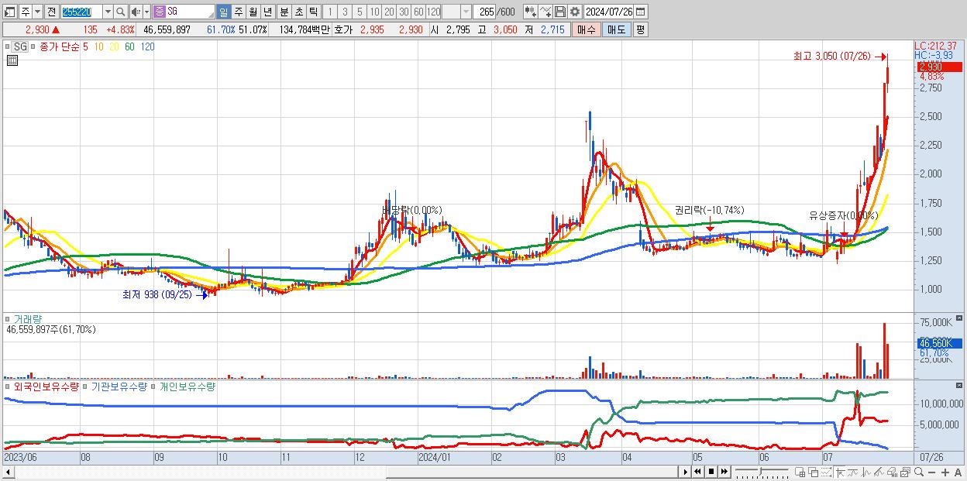Click the overlapping windows icon in bottom toolbar

click(814, 472)
